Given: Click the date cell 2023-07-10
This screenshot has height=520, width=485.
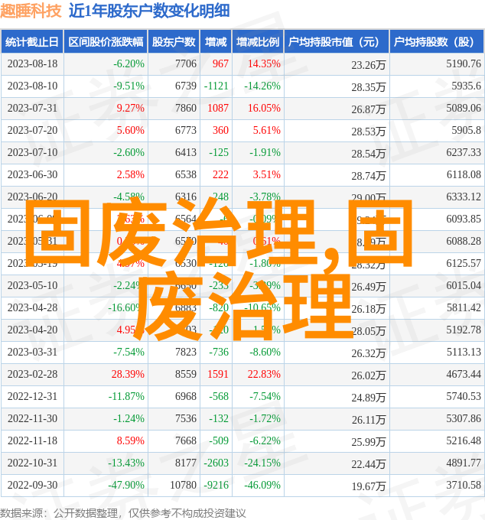Looking at the screenshot, I should (x=32, y=152).
